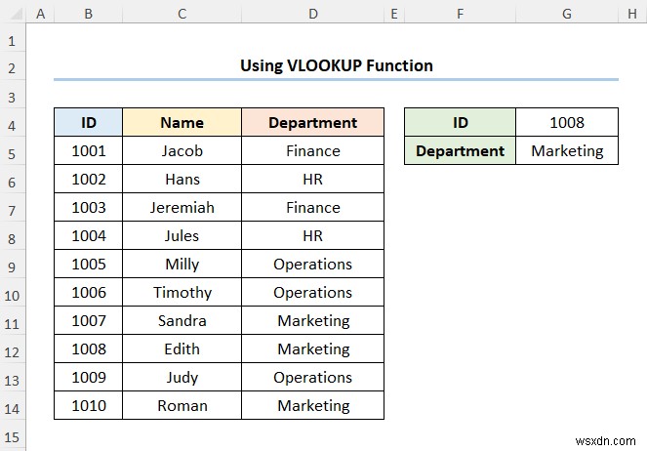
Task: Select cell with ID 1010
Action: [88, 406]
